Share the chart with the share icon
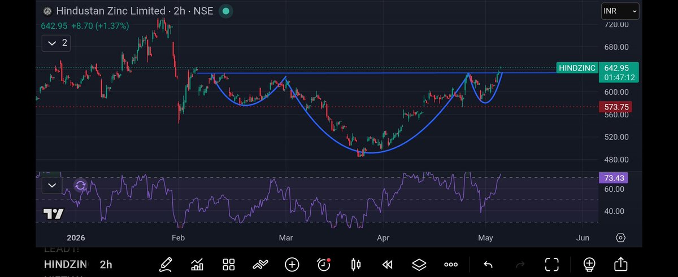The height and width of the screenshot is (277, 678). click(620, 263)
